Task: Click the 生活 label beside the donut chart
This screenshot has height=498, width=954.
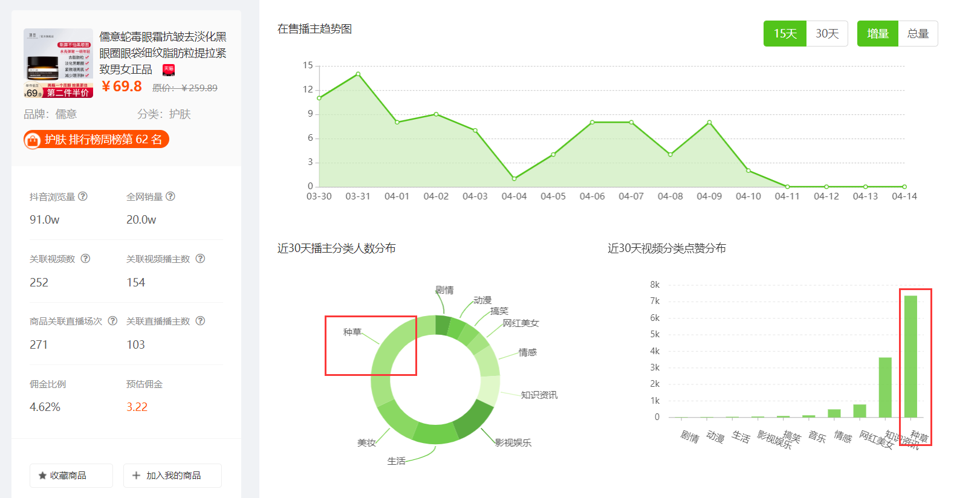Action: (397, 461)
